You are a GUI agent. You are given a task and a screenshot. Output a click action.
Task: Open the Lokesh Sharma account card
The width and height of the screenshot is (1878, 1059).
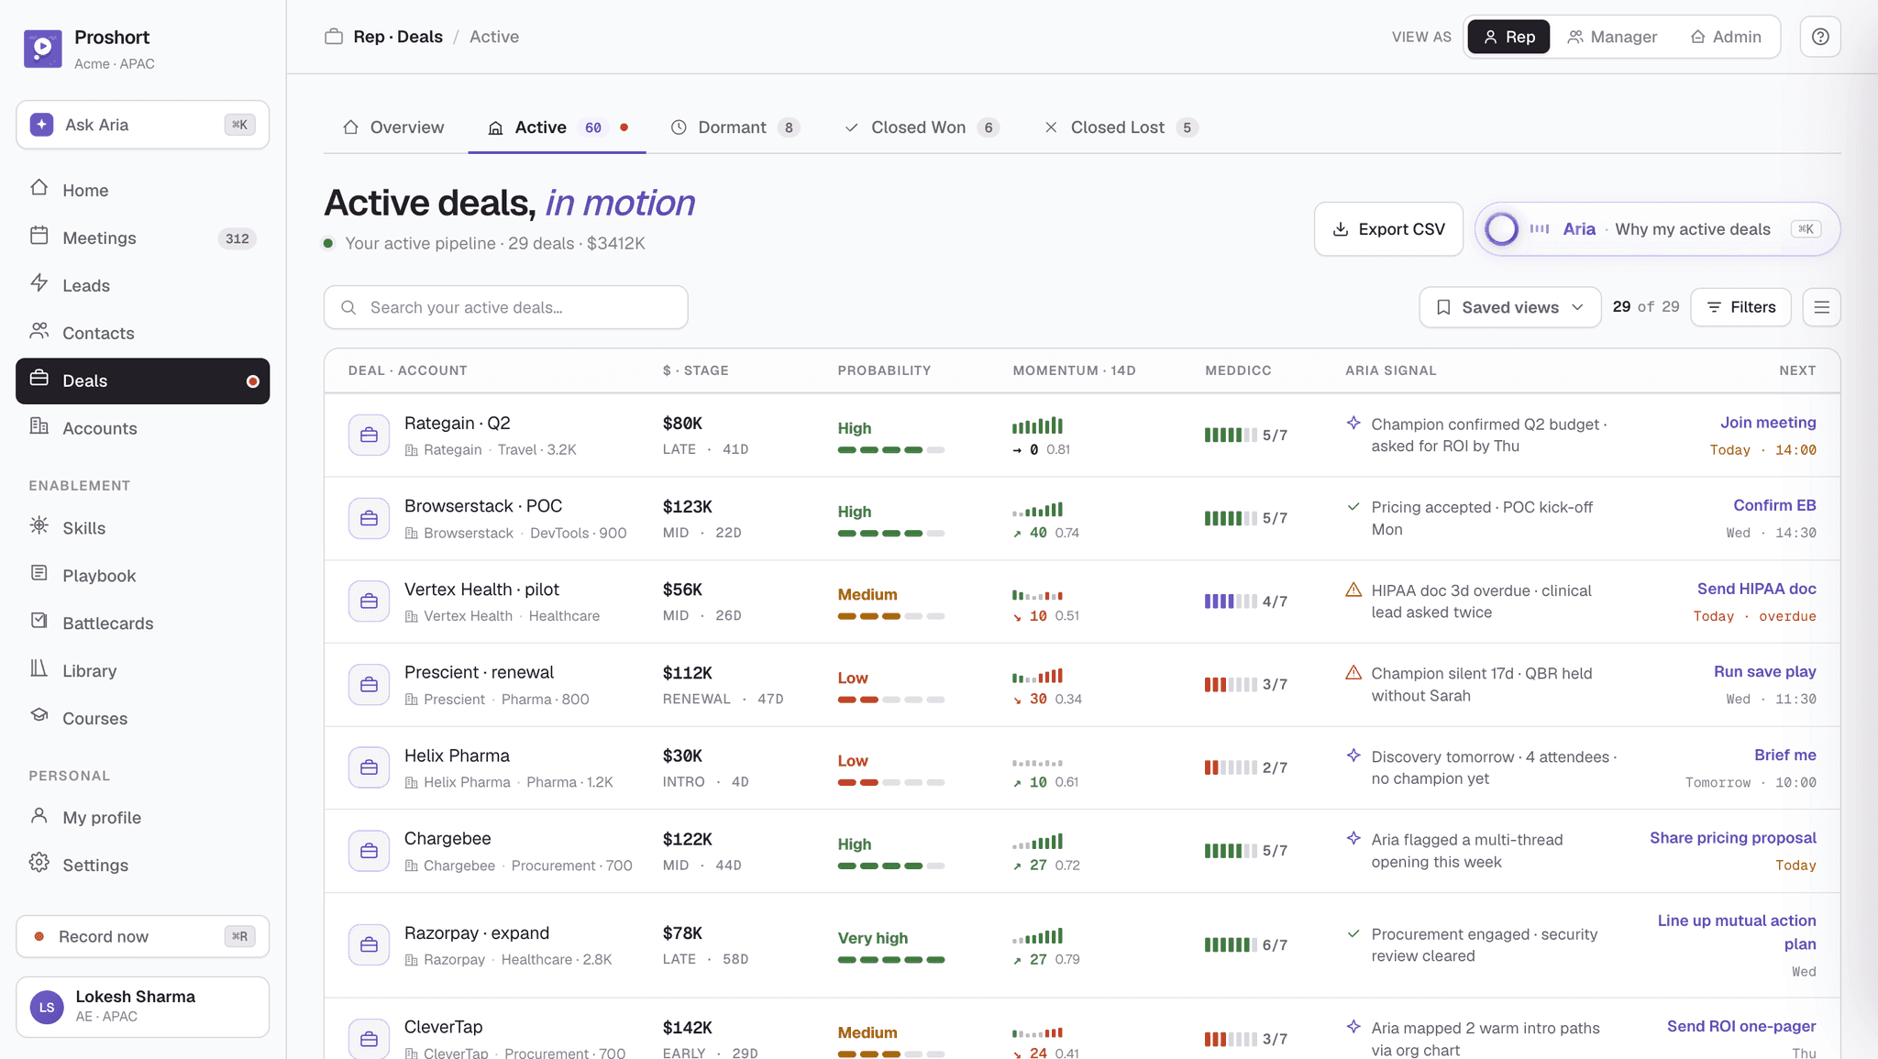pos(143,1007)
